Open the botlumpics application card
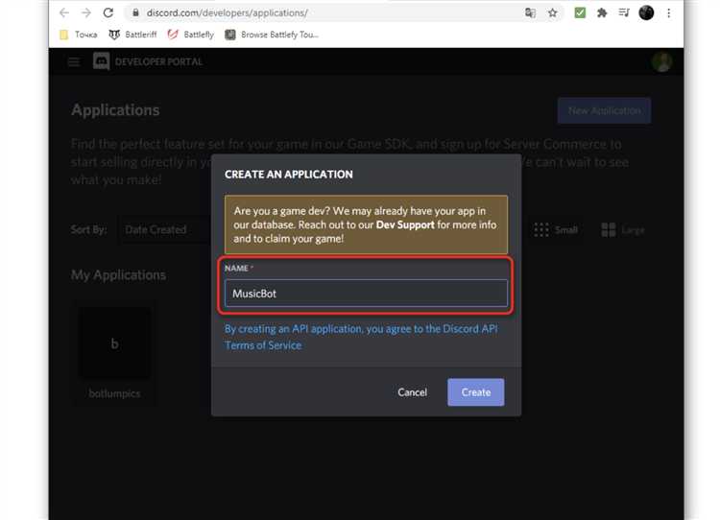This screenshot has width=720, height=520. tap(114, 353)
